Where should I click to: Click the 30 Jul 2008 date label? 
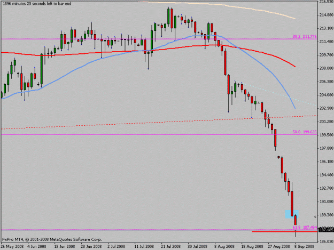pyautogui.click(x=197, y=246)
